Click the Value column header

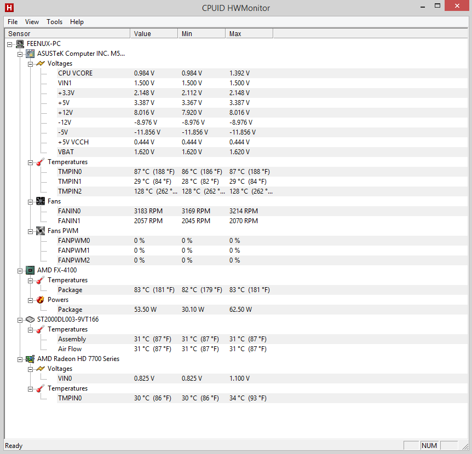[x=154, y=34]
